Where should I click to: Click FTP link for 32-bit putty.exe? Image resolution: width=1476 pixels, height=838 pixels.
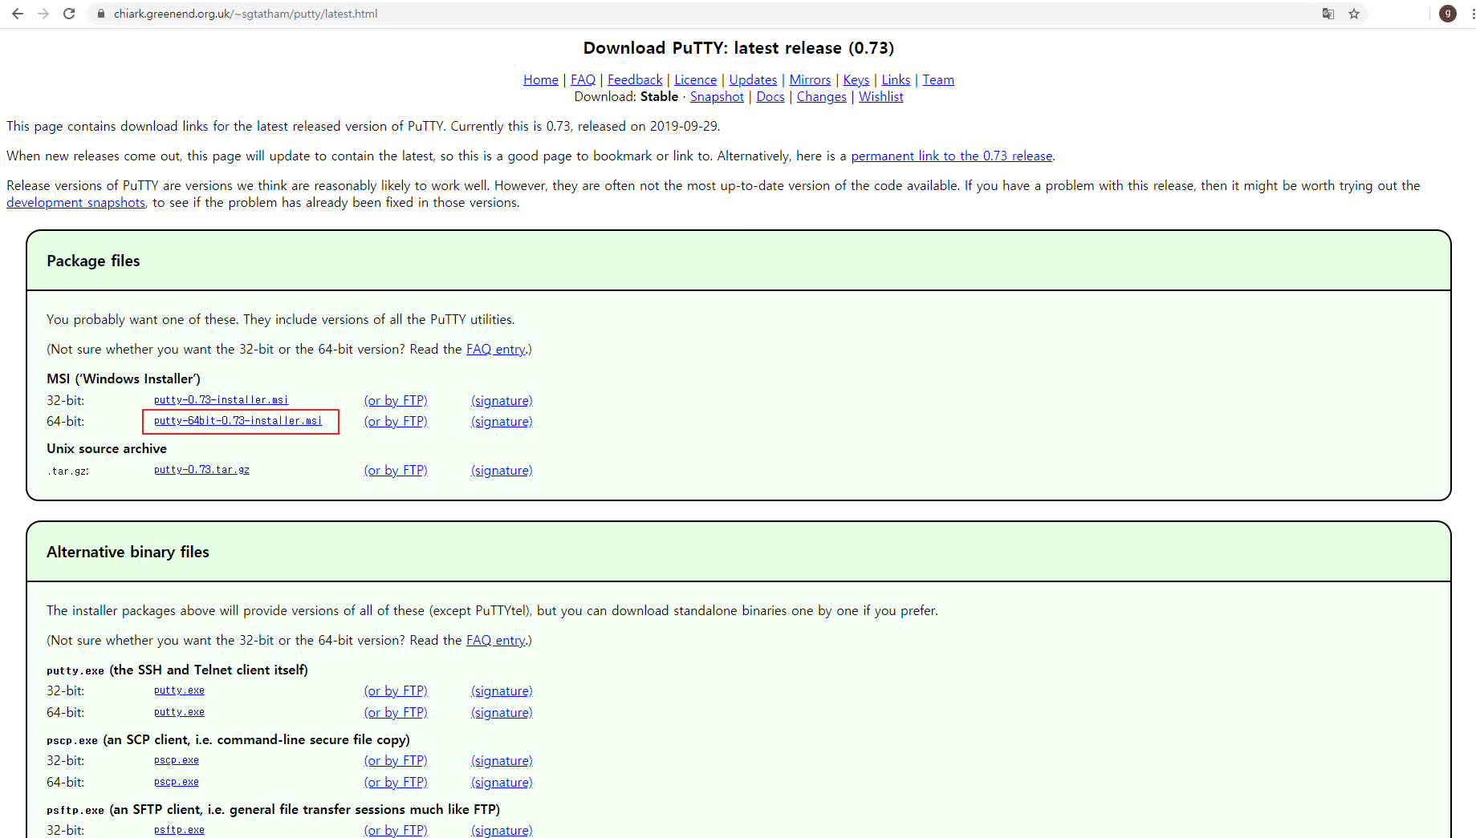click(x=396, y=690)
